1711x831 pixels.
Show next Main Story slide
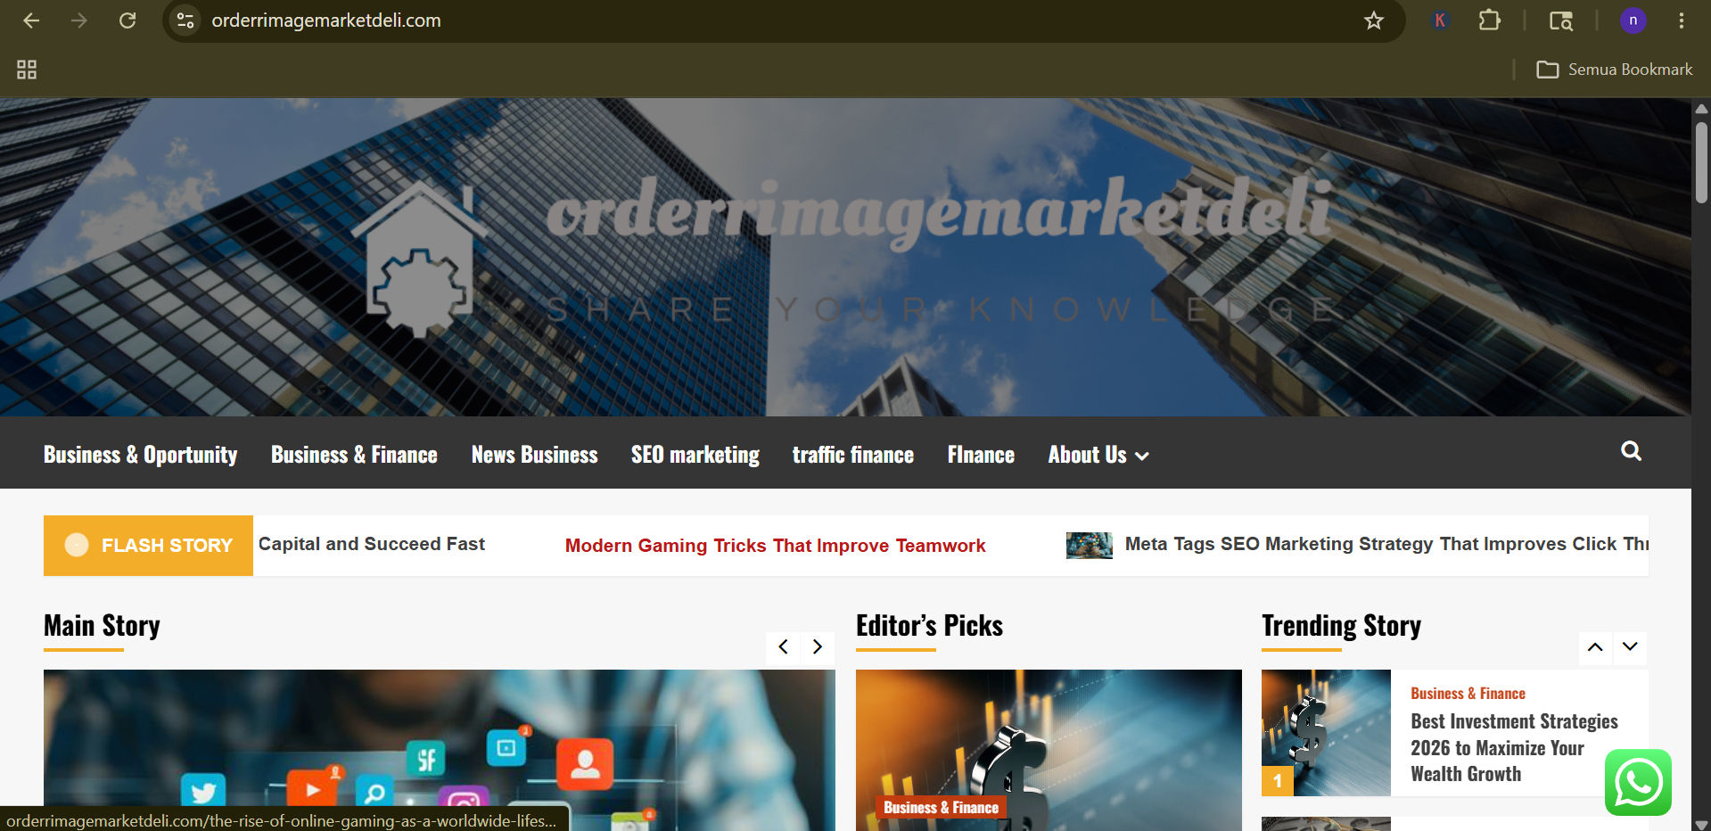point(818,646)
